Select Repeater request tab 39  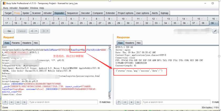coord(213,23)
